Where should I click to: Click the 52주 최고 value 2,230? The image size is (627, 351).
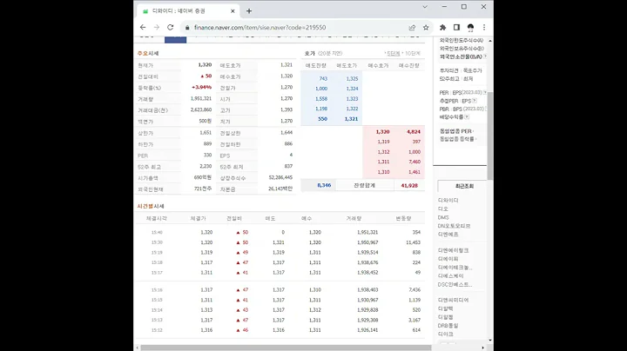[x=206, y=166]
